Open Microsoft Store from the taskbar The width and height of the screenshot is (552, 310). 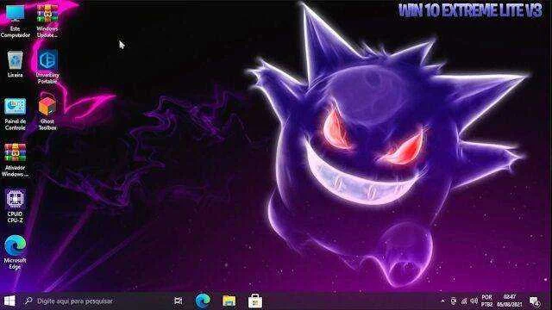[x=255, y=301]
